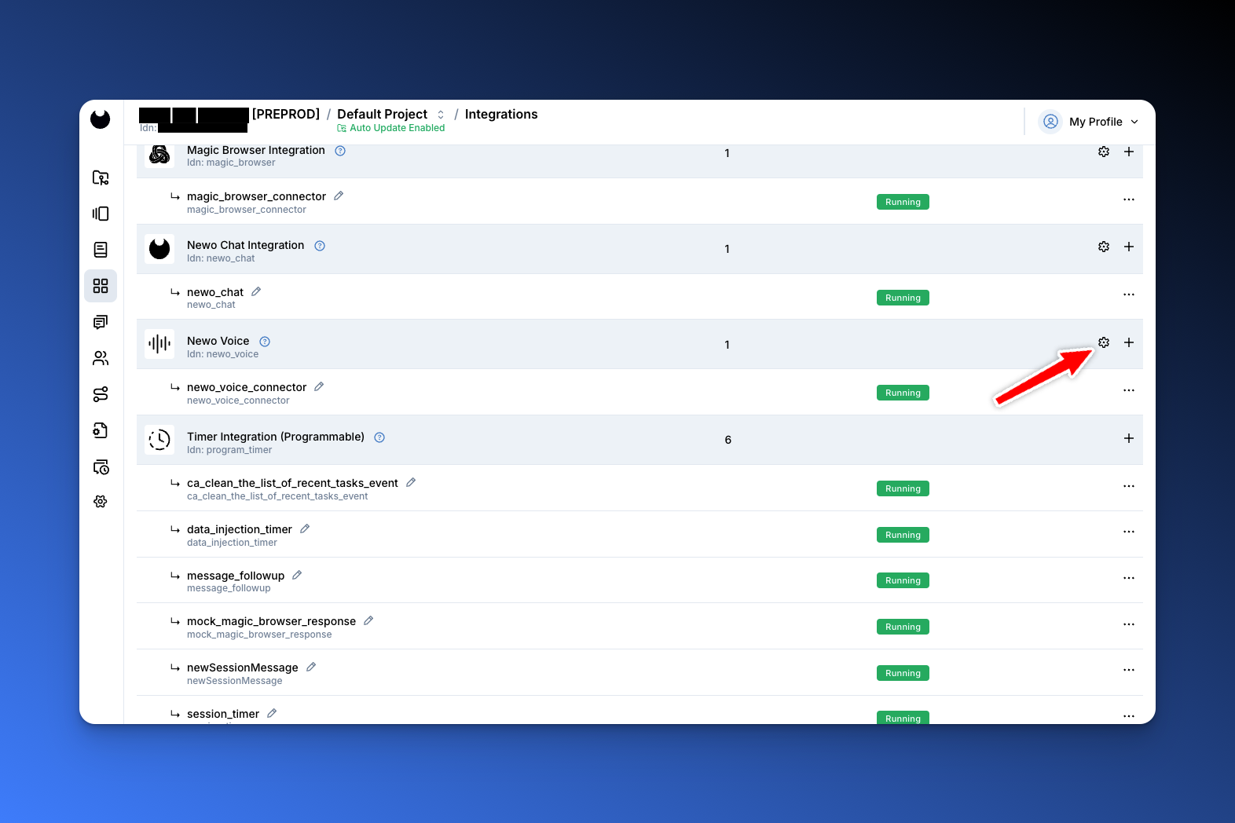Open the Integrations grid sidebar icon
Screen dimensions: 1235x823
(x=101, y=286)
